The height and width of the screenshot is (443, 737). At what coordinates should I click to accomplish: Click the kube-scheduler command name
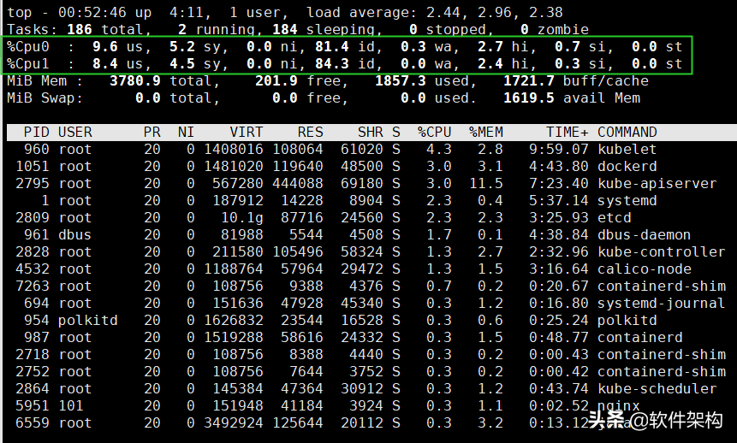[x=657, y=388]
